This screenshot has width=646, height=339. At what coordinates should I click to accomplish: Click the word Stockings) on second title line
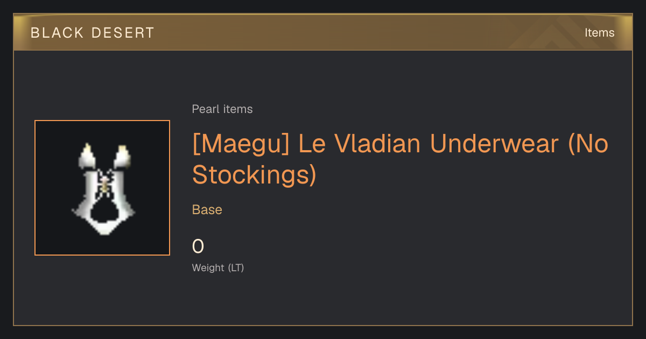point(254,175)
